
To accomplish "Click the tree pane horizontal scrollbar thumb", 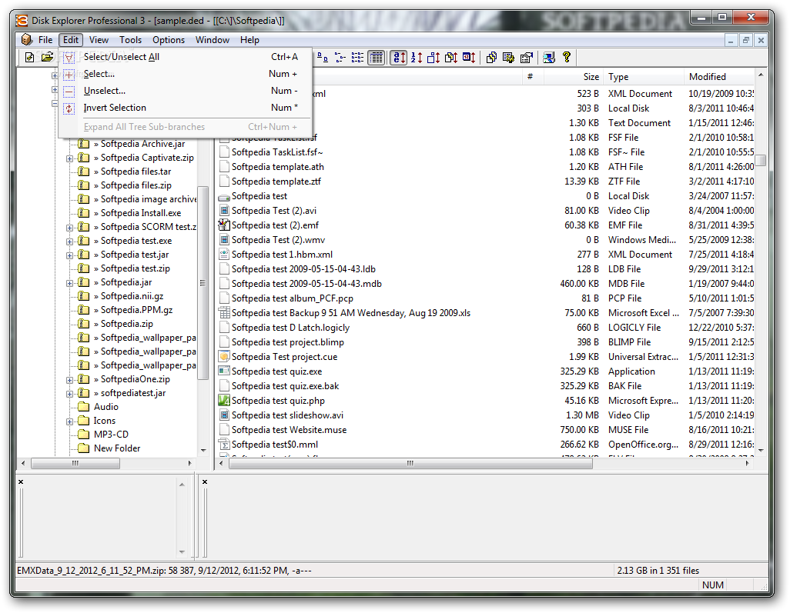I will pyautogui.click(x=75, y=463).
